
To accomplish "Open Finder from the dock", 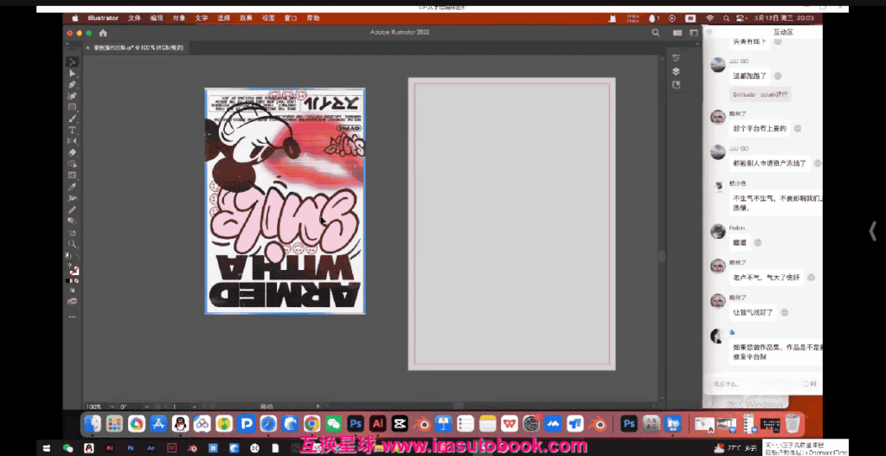I will (x=92, y=422).
